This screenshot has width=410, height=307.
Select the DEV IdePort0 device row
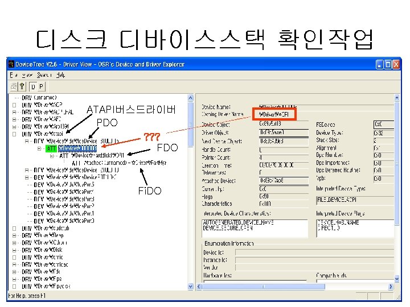click(64, 221)
